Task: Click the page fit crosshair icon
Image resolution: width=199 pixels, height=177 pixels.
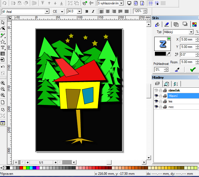Action: pos(136,3)
